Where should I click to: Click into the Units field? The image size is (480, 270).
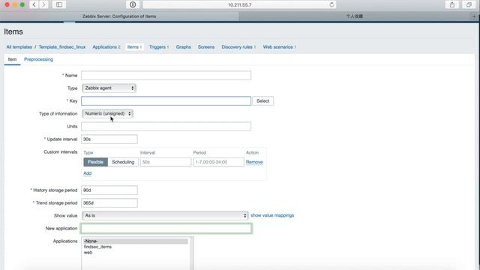click(166, 127)
